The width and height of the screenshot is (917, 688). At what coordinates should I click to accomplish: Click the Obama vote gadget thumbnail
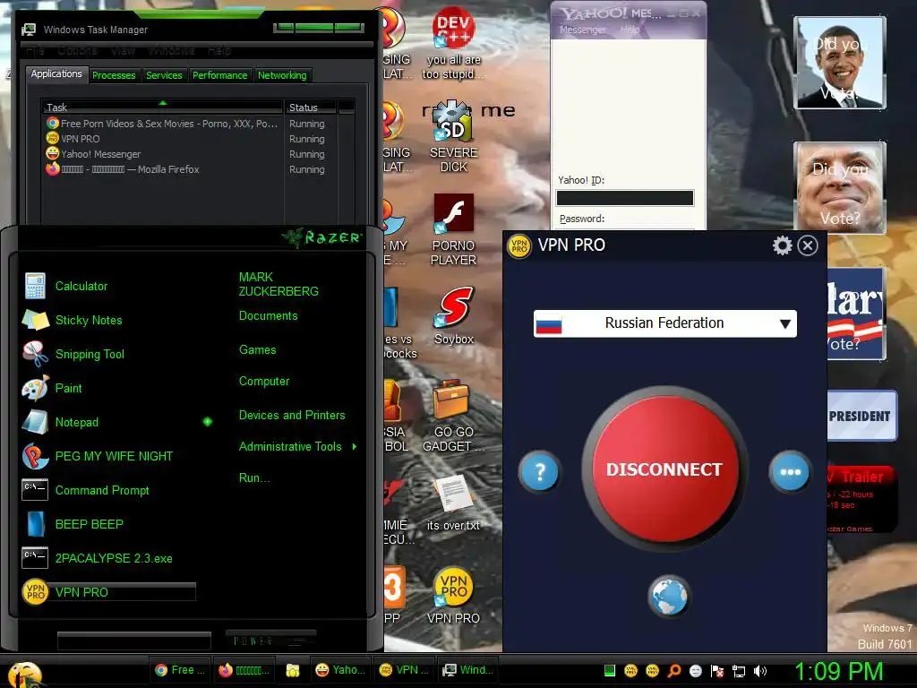840,63
